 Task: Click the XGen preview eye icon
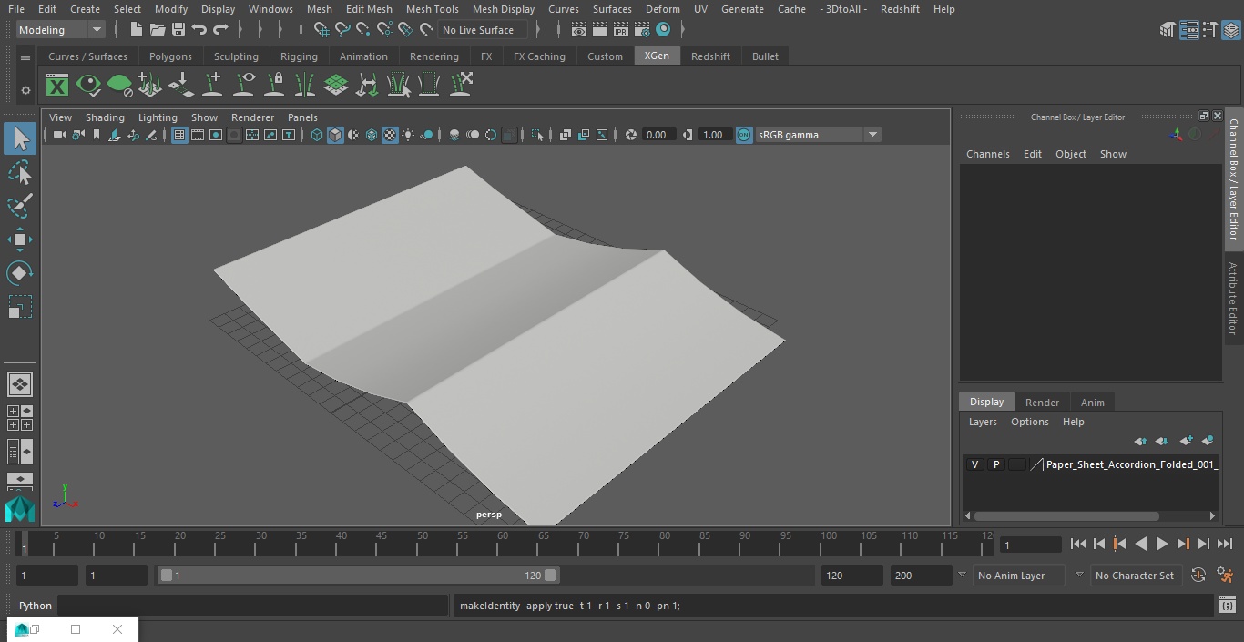tap(88, 86)
